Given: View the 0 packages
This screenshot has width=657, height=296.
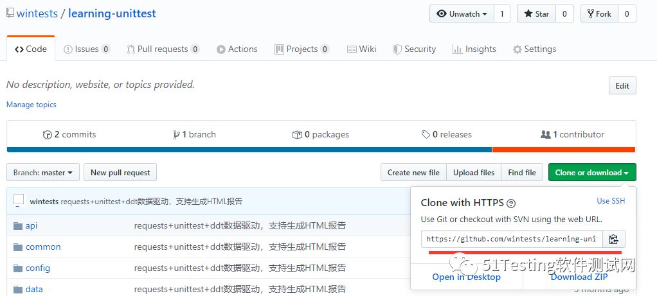Looking at the screenshot, I should pyautogui.click(x=321, y=134).
